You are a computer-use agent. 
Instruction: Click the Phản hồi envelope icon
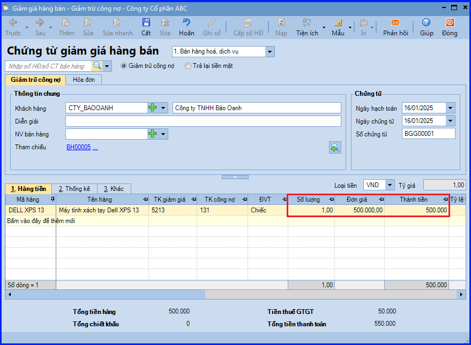(x=395, y=23)
